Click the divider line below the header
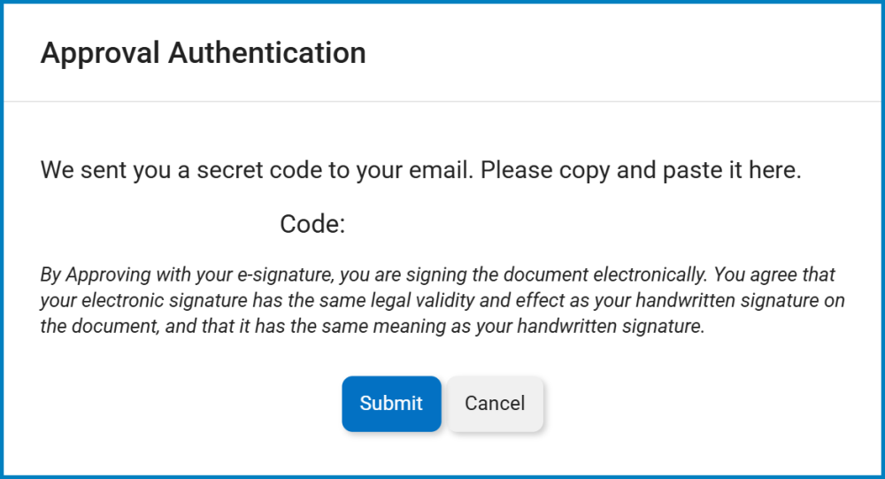The image size is (885, 479). [442, 102]
